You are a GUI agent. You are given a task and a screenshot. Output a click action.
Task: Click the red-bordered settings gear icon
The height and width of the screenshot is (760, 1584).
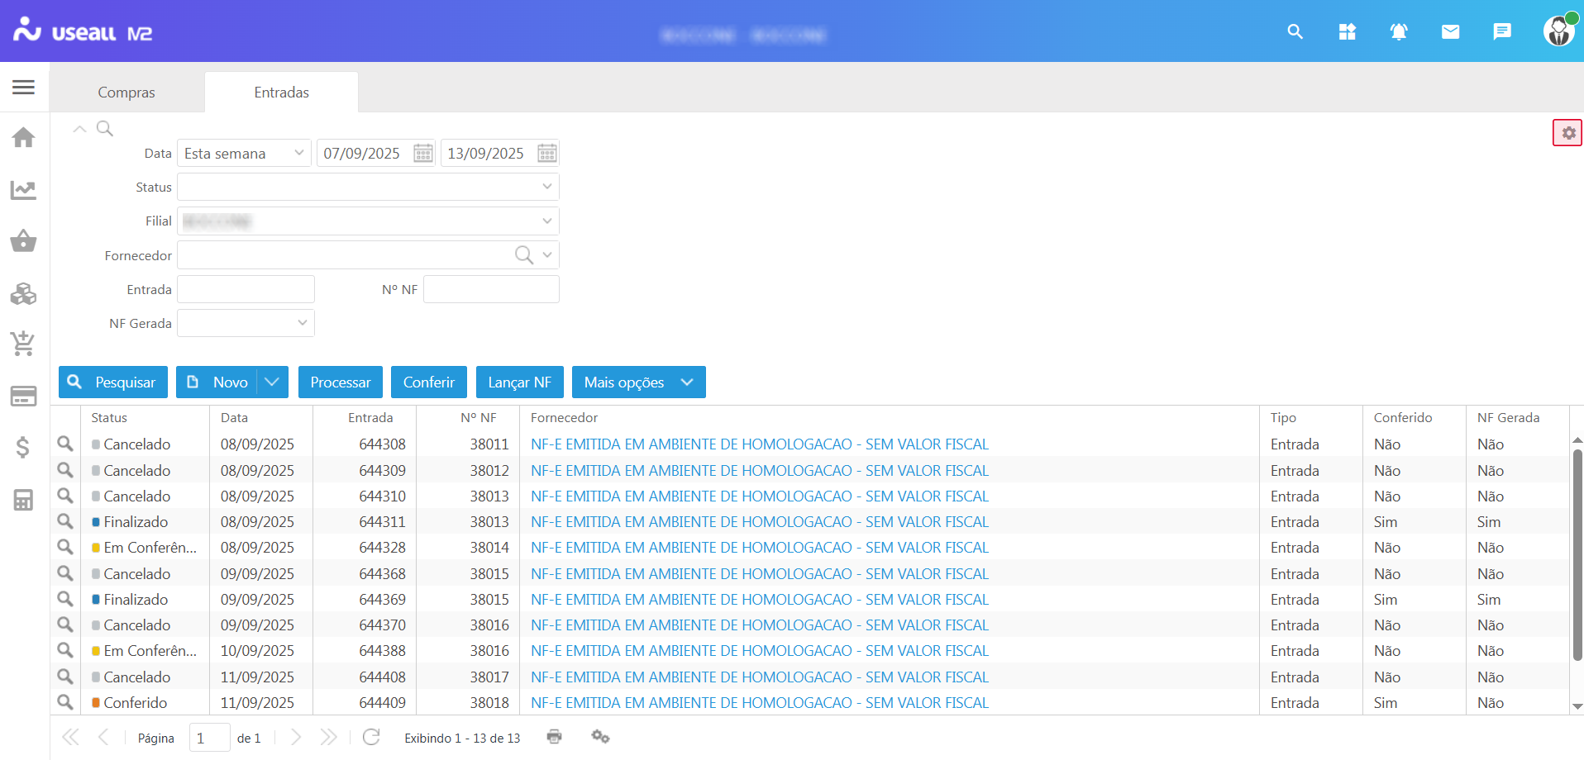[1567, 133]
